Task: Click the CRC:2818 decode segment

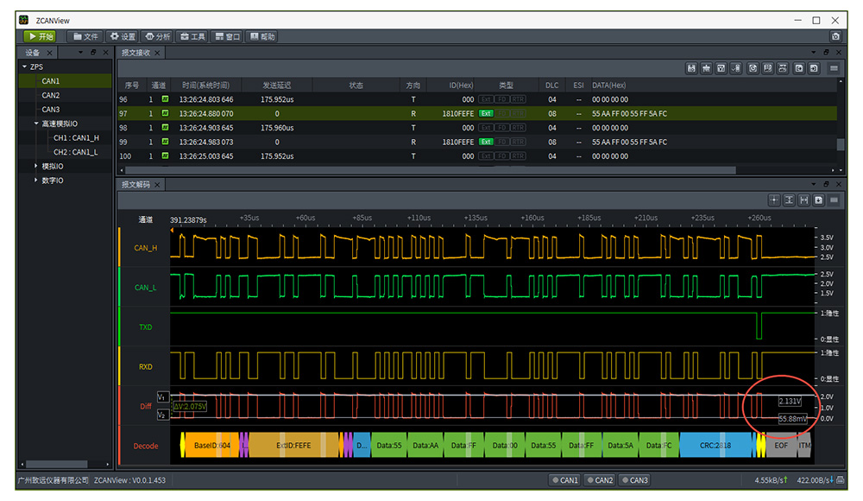Action: [x=715, y=446]
